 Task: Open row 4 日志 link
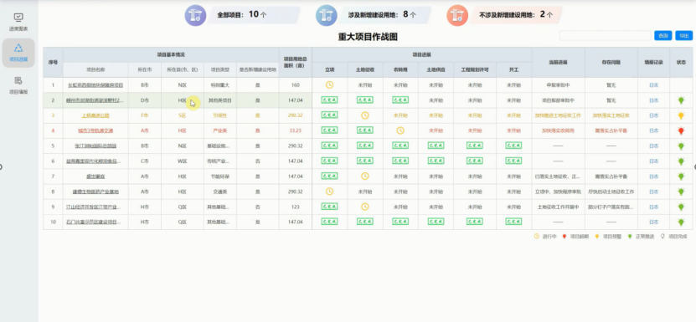(x=654, y=130)
